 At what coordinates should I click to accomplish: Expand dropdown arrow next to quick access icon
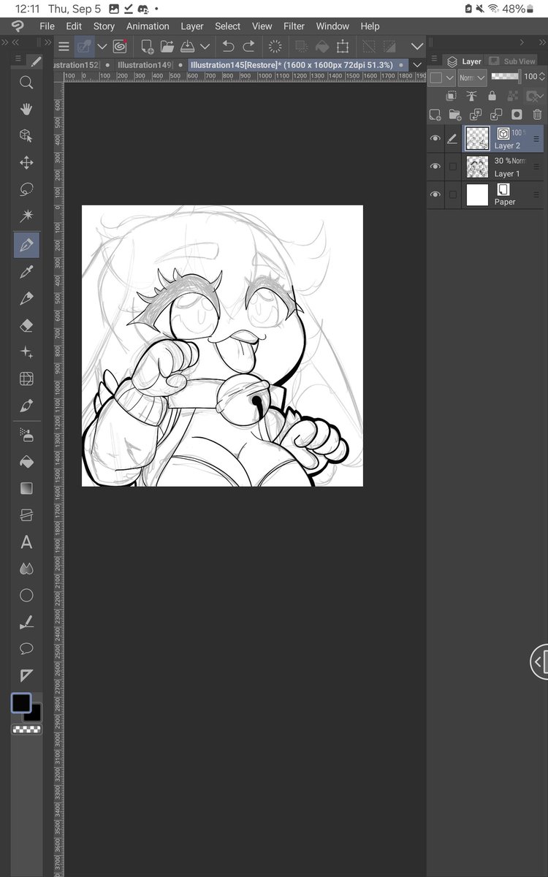click(102, 46)
